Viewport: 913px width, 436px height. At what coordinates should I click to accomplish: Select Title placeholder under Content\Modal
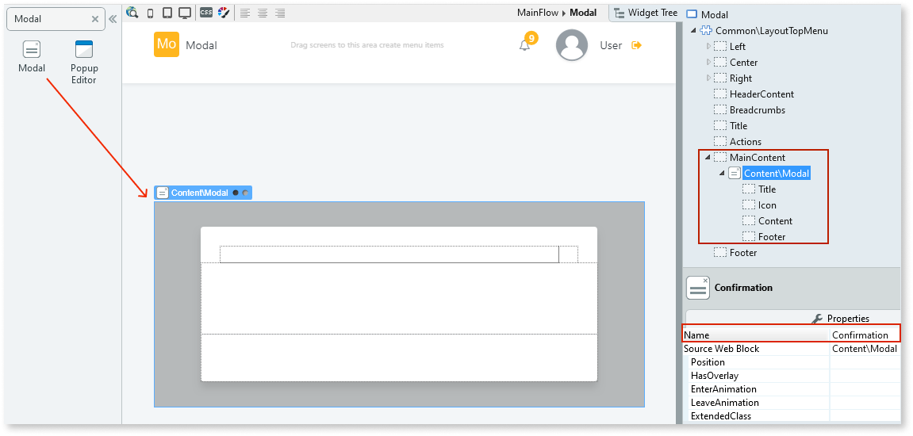[x=767, y=189]
